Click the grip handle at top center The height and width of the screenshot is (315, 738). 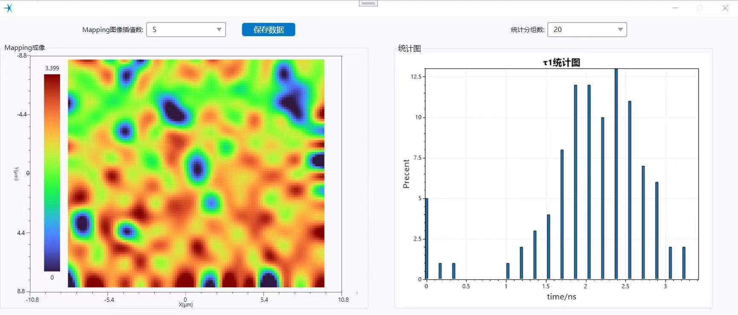[x=368, y=3]
